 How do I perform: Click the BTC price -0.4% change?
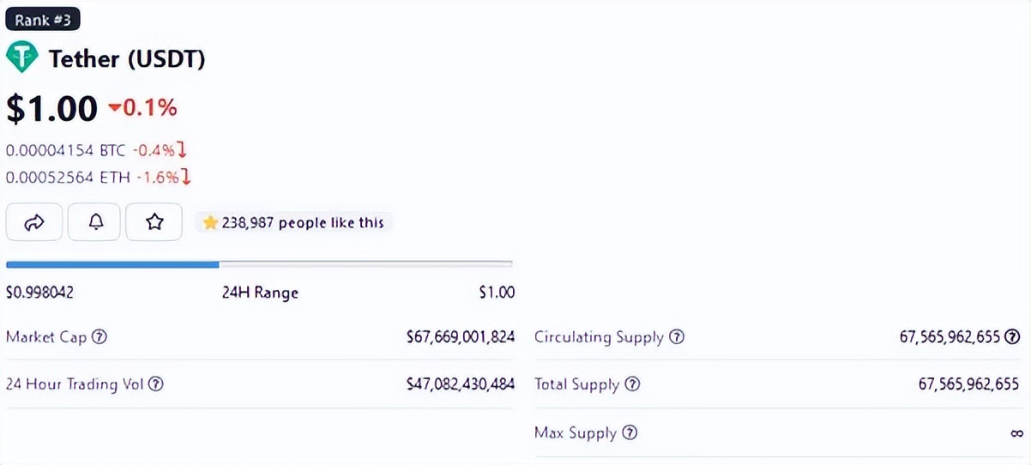click(x=160, y=151)
